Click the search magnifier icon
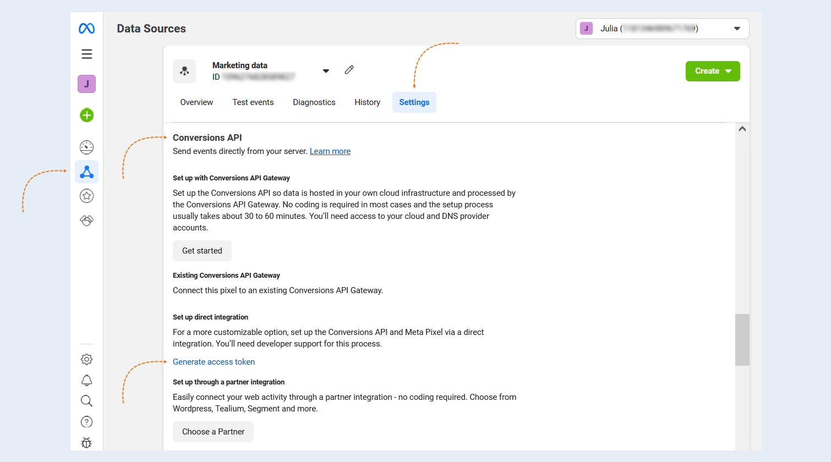Viewport: 831px width, 462px height. tap(86, 401)
